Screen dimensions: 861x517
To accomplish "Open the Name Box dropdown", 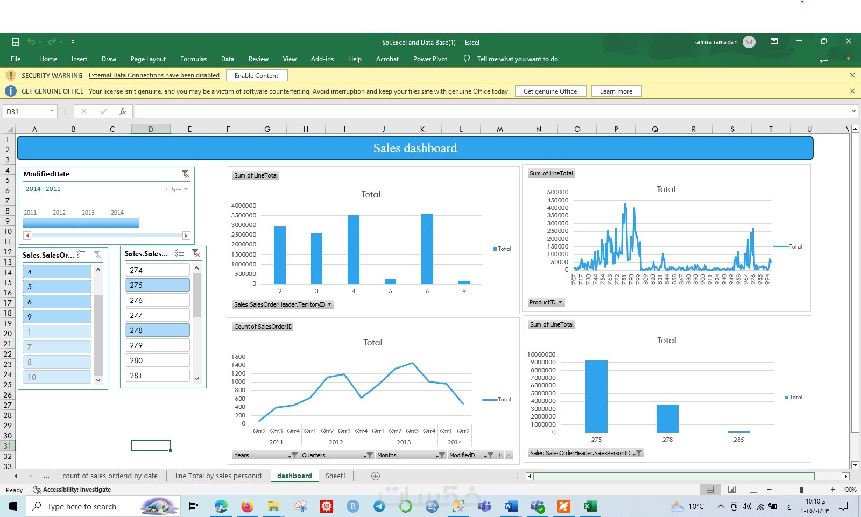I will pos(52,111).
